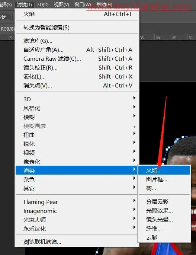The height and width of the screenshot is (255, 196).
Task: Select 消失点(V)... vanishing point
Action: coord(77,86)
